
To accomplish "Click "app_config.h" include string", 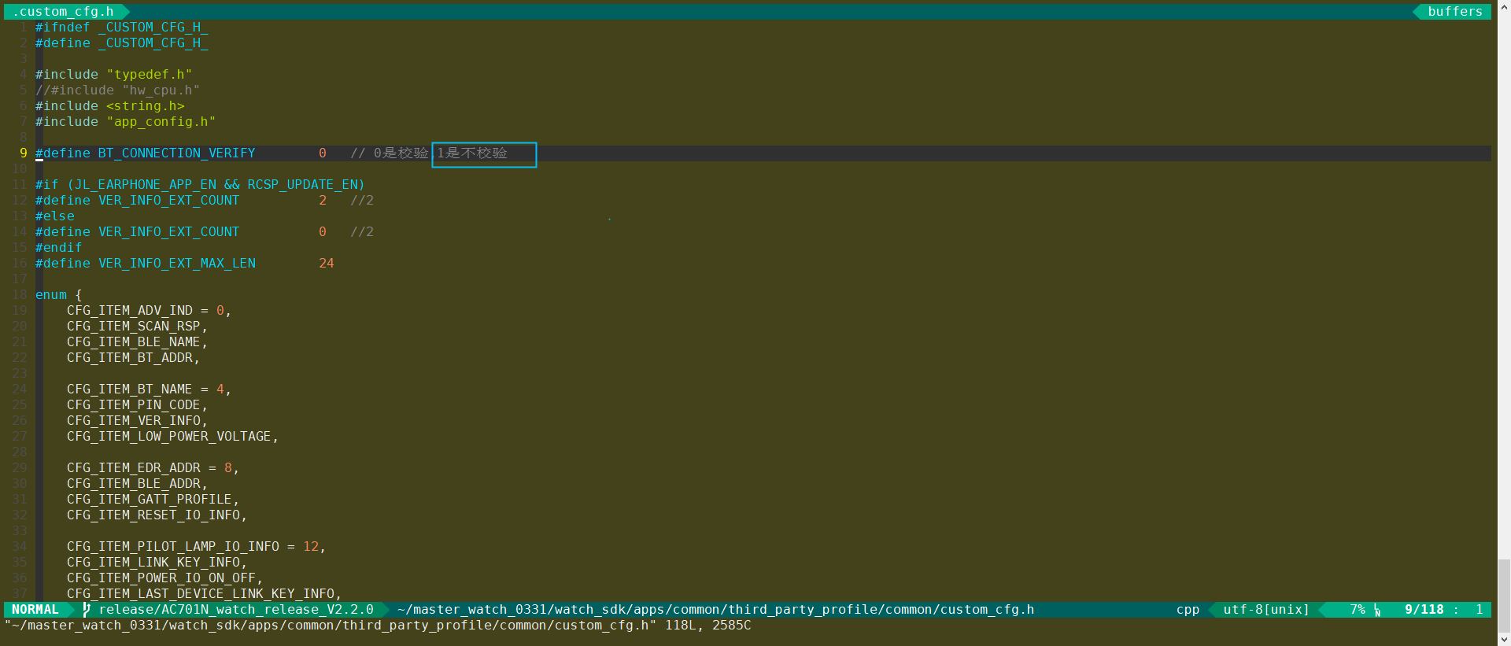I will (x=161, y=122).
